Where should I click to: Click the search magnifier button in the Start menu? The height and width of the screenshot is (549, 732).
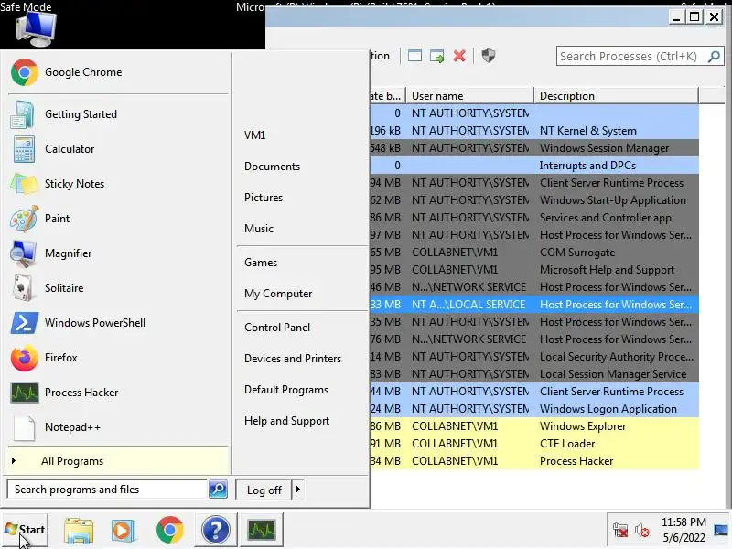pos(218,490)
